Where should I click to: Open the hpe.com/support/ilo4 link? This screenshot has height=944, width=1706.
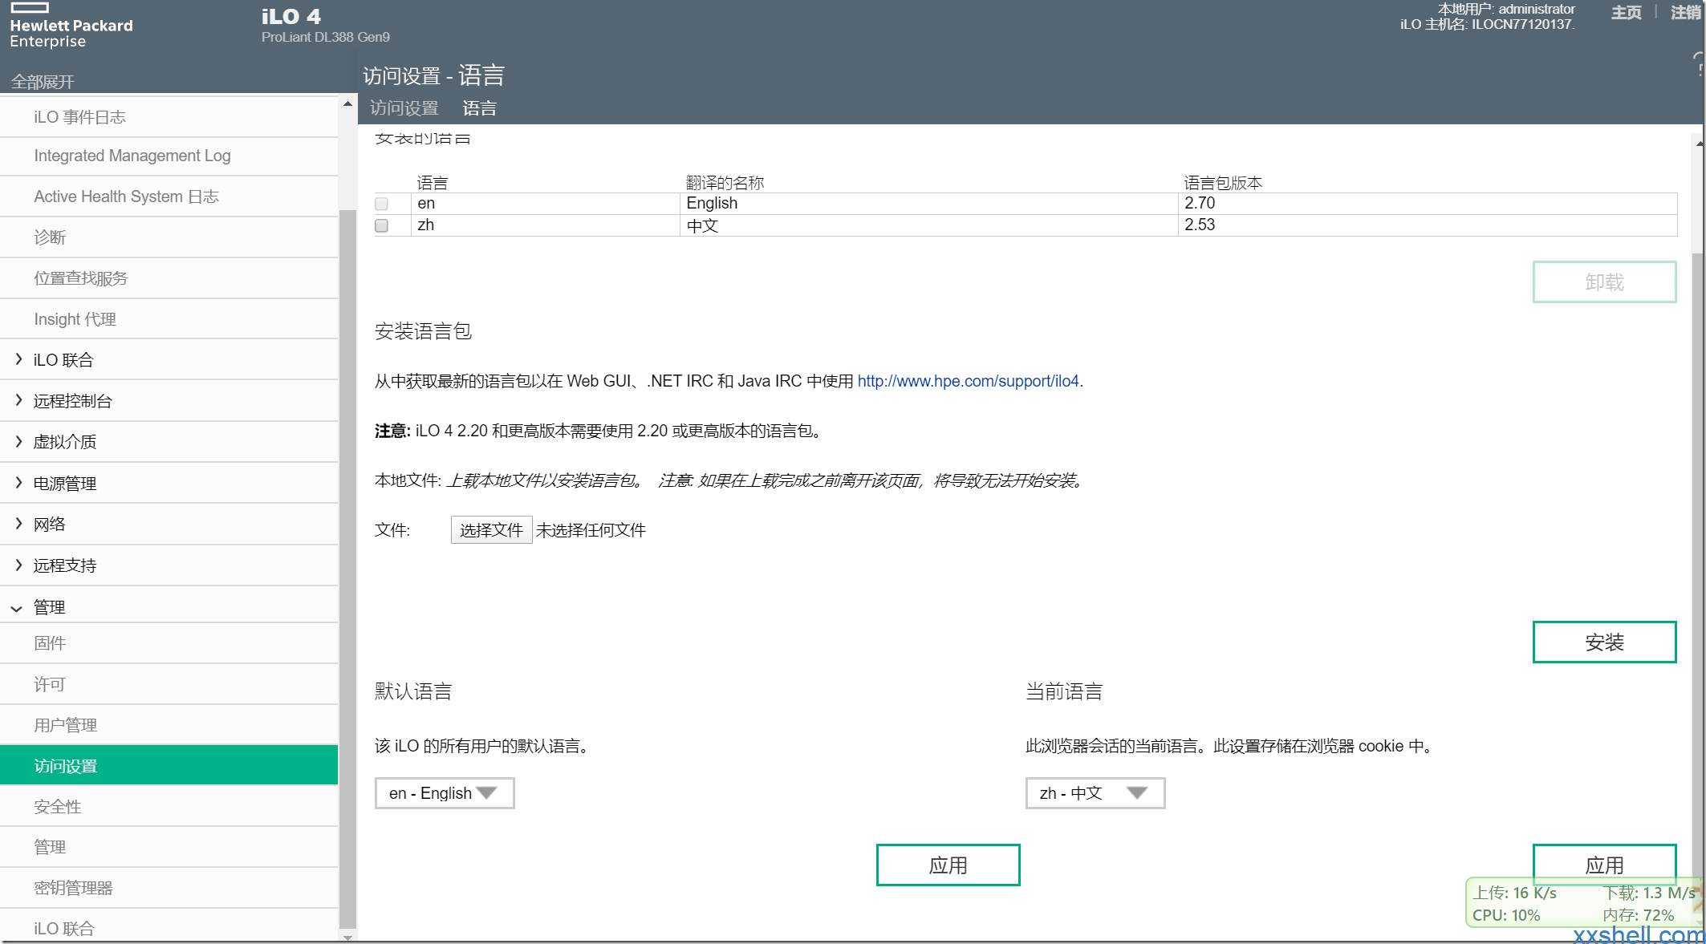(x=969, y=381)
